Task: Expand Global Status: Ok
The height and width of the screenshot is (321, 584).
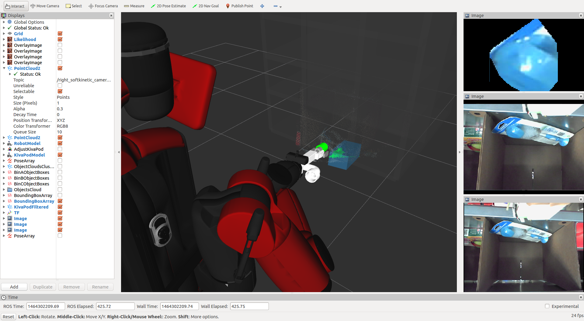Action: [x=4, y=28]
